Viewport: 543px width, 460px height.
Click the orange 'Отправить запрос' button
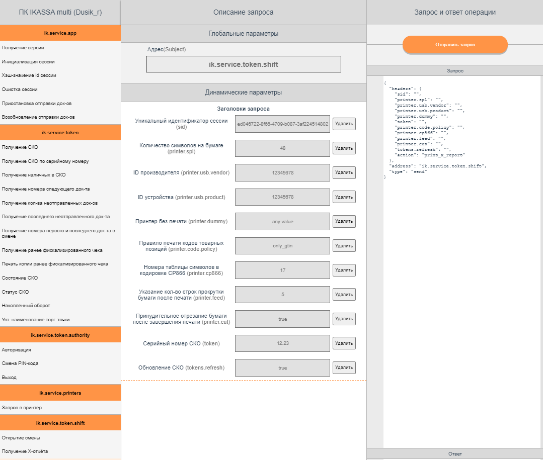pyautogui.click(x=455, y=45)
